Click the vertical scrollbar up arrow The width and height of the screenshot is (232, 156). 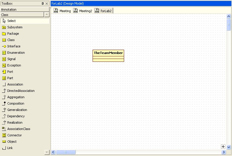pos(229,16)
